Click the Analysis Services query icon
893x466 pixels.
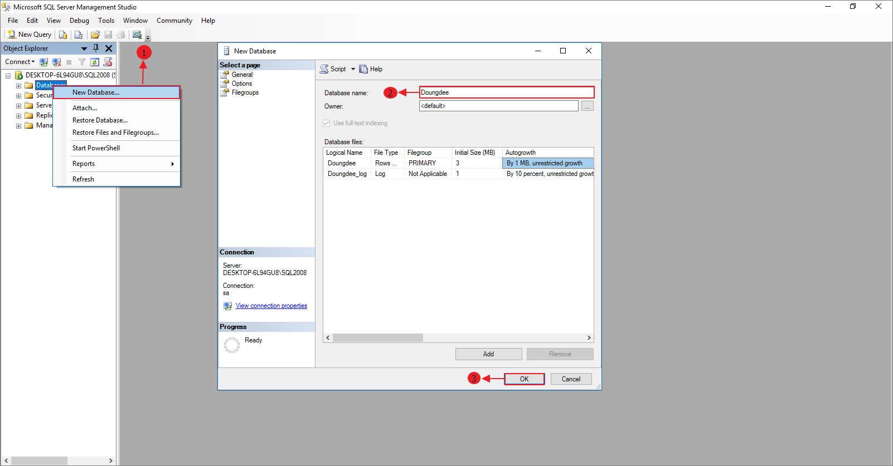tap(79, 35)
